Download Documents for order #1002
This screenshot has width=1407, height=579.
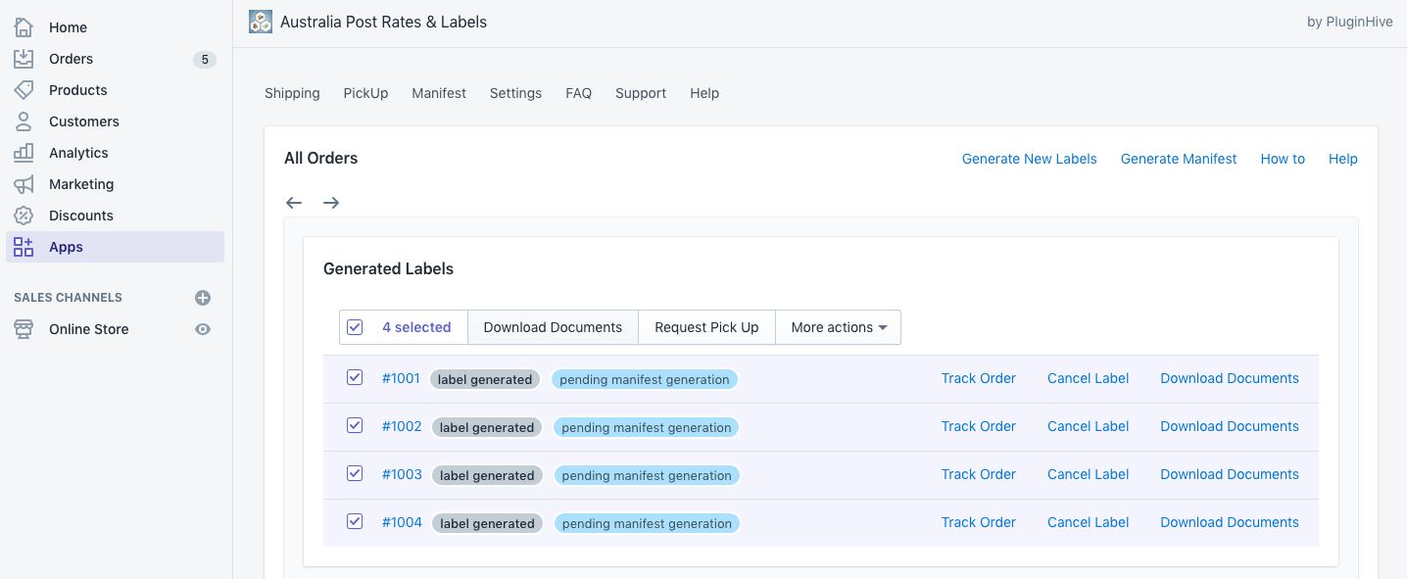tap(1230, 426)
